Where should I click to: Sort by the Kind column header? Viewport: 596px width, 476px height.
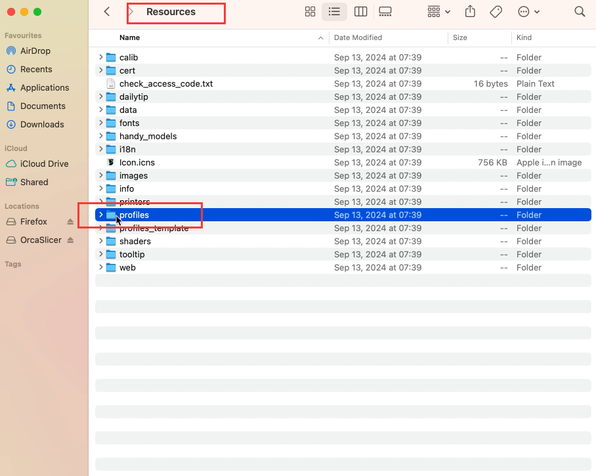pos(524,37)
